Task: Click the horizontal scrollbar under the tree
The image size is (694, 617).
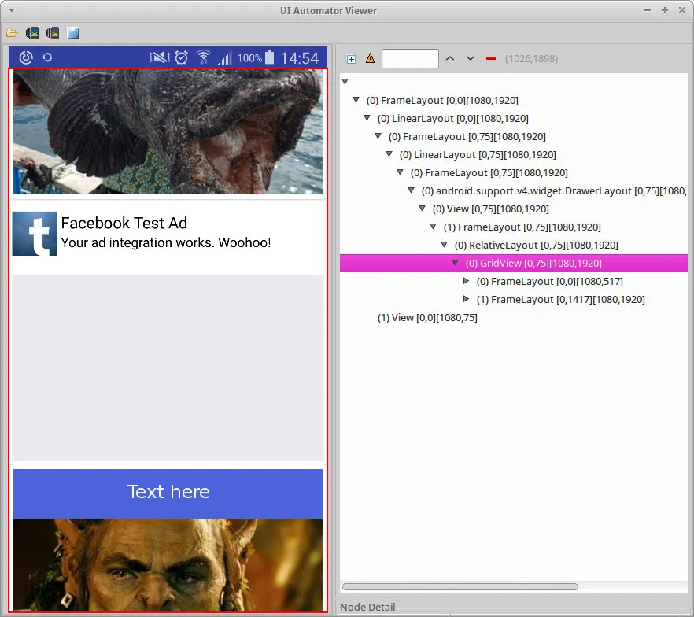Action: coord(460,586)
